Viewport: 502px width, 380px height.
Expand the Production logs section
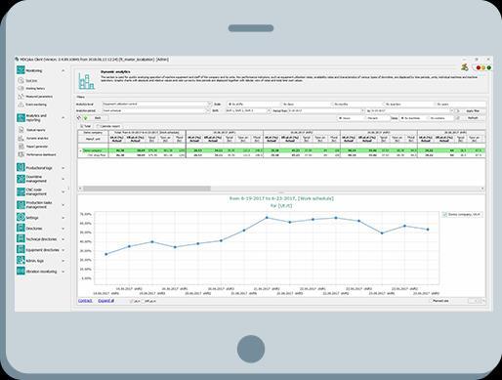(63, 168)
